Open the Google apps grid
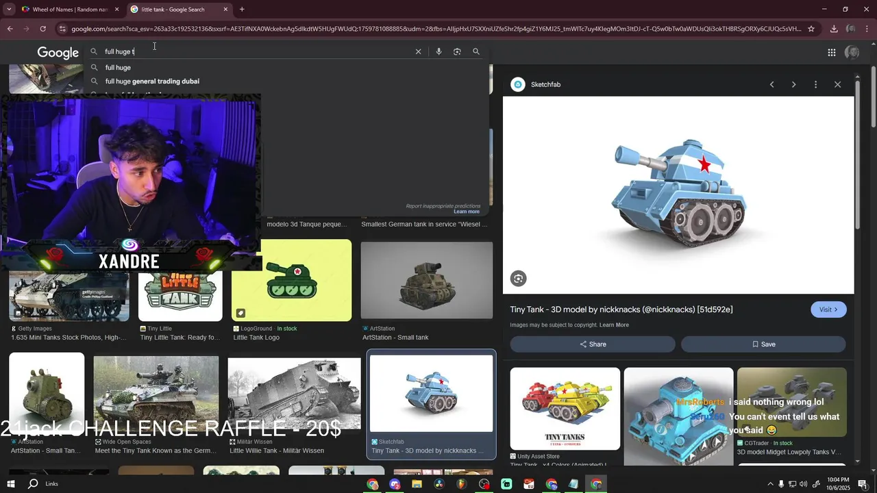This screenshot has width=877, height=493. coord(831,52)
